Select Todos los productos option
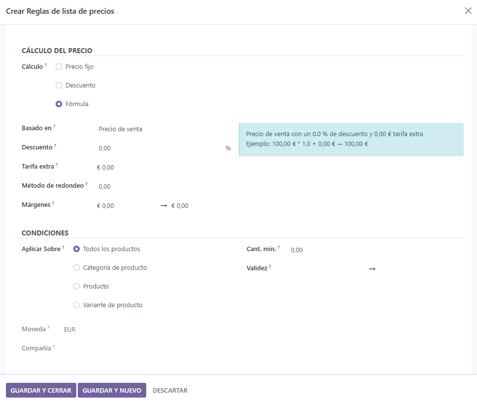The width and height of the screenshot is (477, 402). click(x=76, y=249)
